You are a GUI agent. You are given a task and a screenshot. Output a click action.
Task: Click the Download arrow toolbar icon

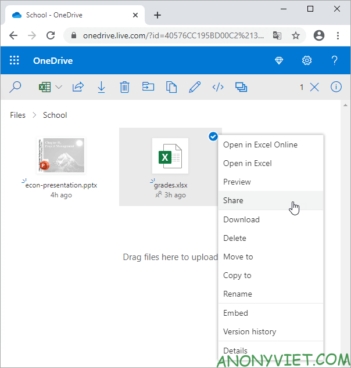point(101,87)
